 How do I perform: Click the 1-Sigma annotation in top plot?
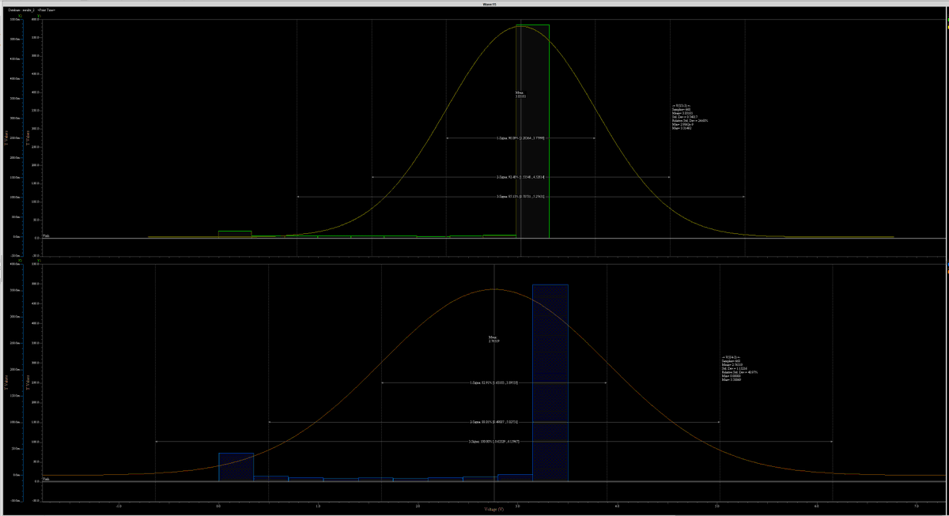520,138
